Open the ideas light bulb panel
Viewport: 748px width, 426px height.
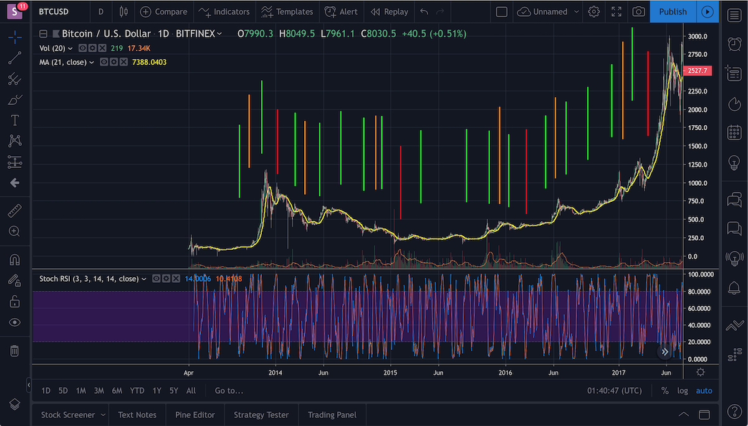point(734,163)
